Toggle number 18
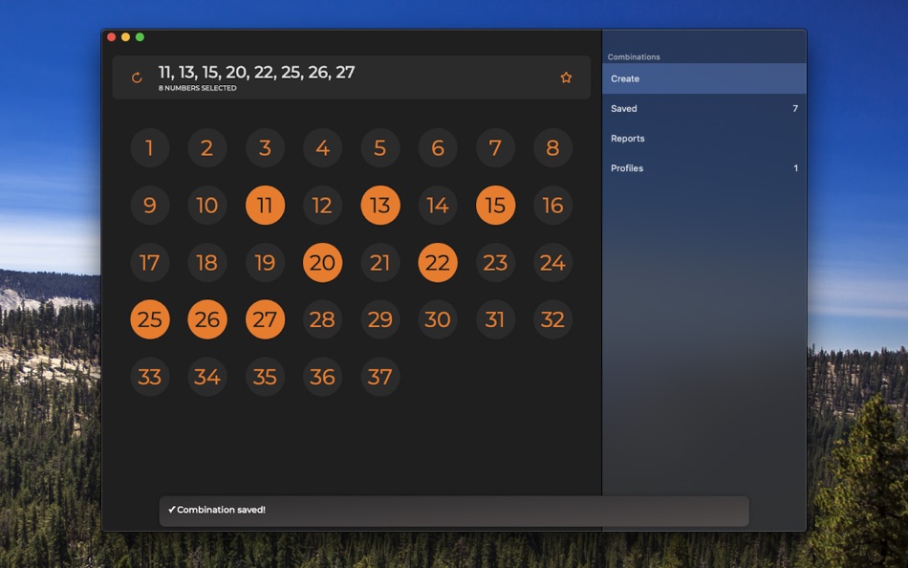The image size is (908, 568). (207, 263)
